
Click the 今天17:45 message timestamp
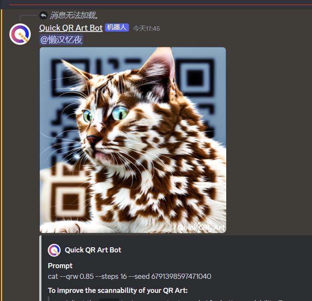click(146, 29)
